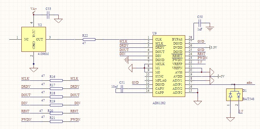Select capacitor C50 symbol

coord(200,23)
